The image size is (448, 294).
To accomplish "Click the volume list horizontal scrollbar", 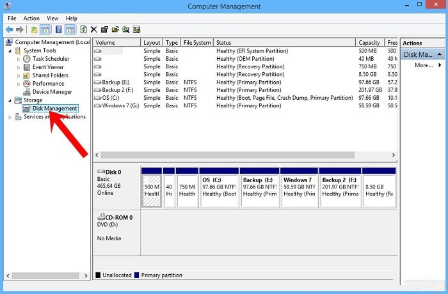I will point(227,155).
